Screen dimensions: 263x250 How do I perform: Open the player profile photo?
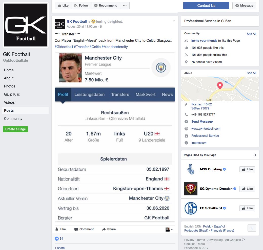click(70, 68)
